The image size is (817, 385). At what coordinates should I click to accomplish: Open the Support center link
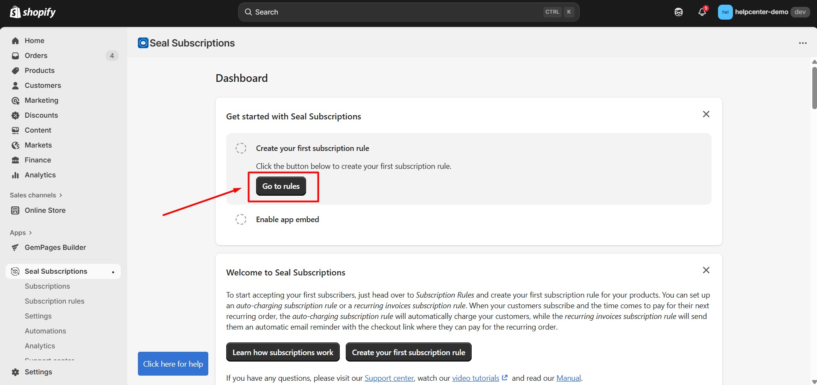[389, 378]
